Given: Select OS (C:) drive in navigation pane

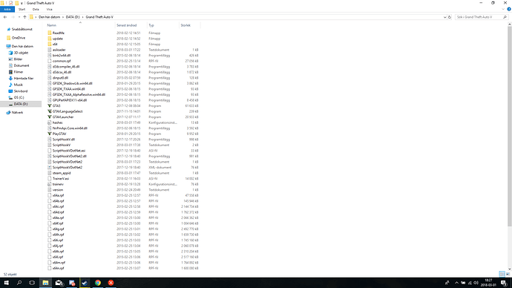Looking at the screenshot, I should click(x=19, y=98).
